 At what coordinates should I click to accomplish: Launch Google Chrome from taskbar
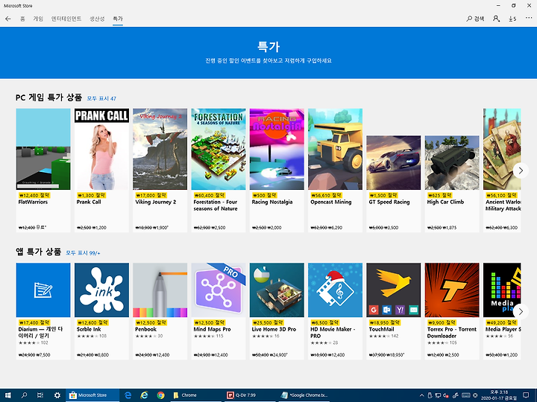pyautogui.click(x=160, y=395)
